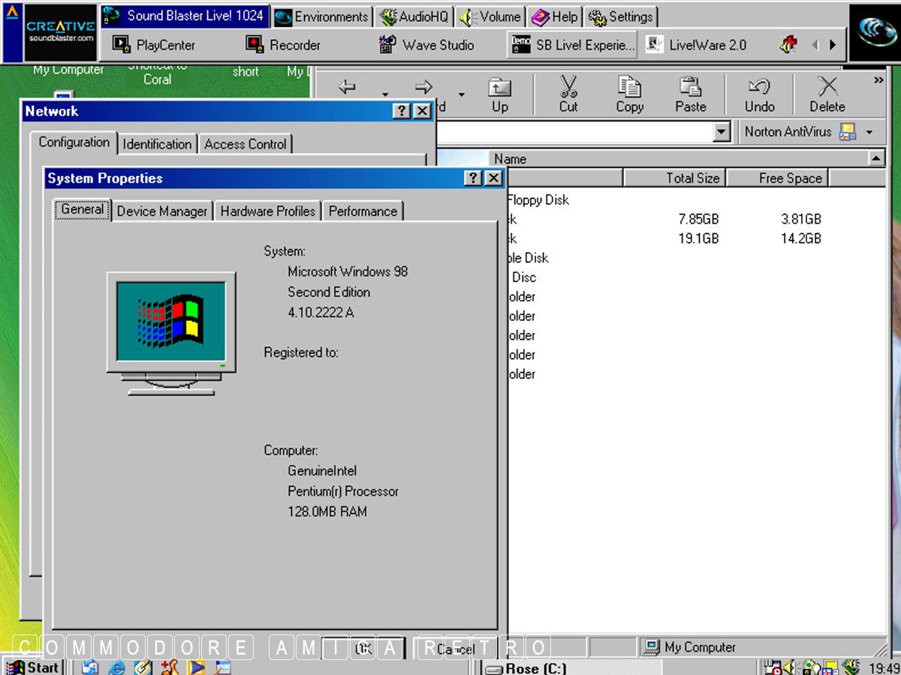Click the Delete toolbar icon
901x675 pixels.
(827, 94)
